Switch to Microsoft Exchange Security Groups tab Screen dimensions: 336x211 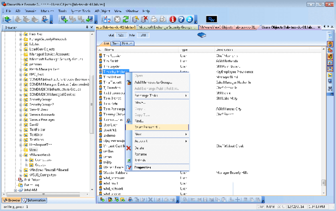click(167, 27)
